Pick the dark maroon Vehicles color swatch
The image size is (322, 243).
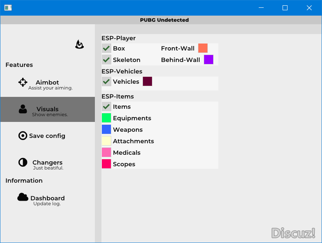click(x=147, y=81)
